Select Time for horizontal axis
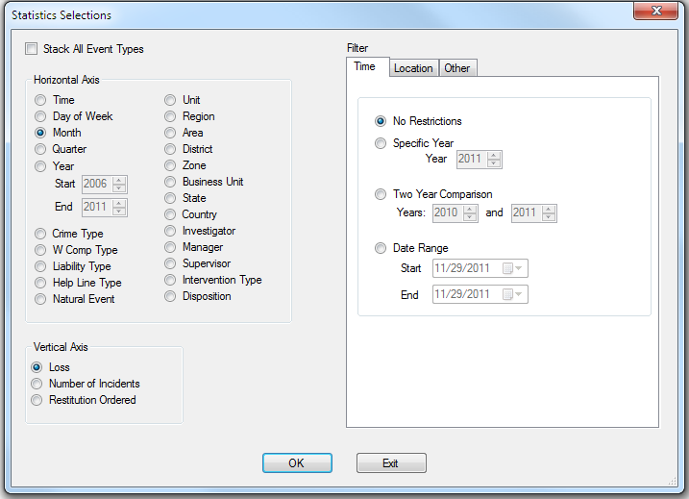This screenshot has width=689, height=499. [x=40, y=100]
